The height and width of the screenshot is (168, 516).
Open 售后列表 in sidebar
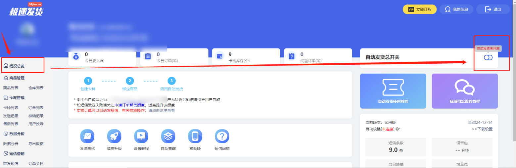tap(11, 124)
